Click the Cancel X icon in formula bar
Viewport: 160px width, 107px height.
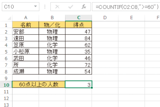pyautogui.click(x=57, y=7)
